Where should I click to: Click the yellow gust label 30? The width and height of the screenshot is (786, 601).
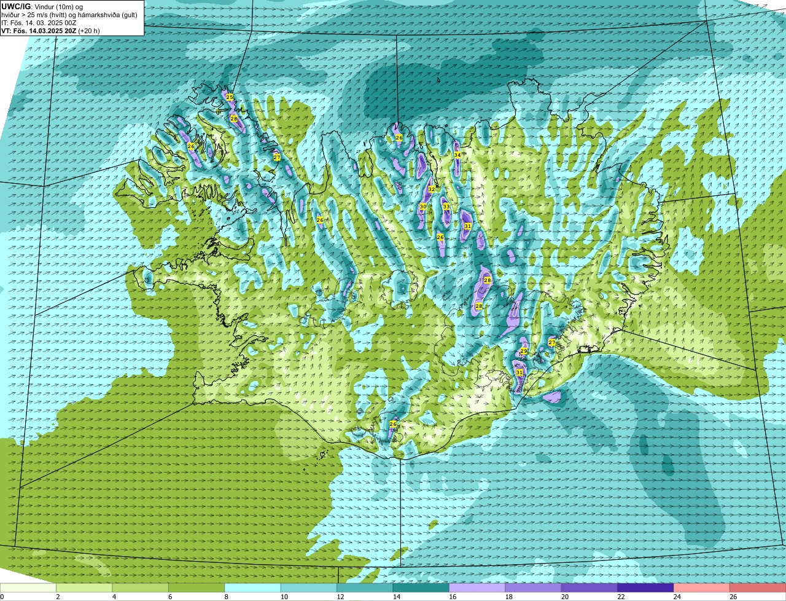click(x=423, y=207)
